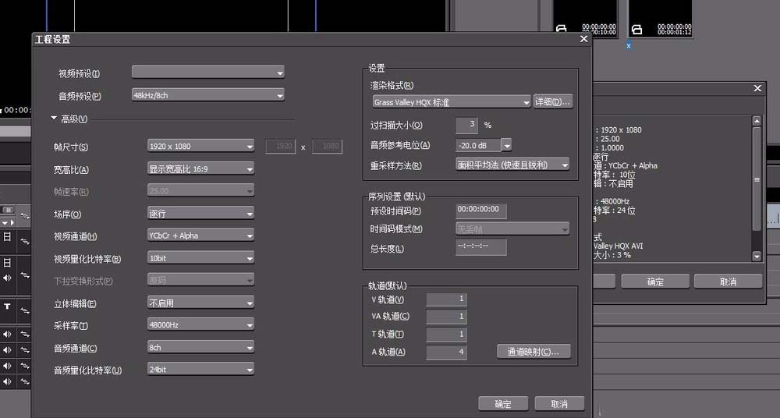This screenshot has height=418, width=780.
Task: Click the small blue x under the thumbnails
Action: (x=629, y=46)
